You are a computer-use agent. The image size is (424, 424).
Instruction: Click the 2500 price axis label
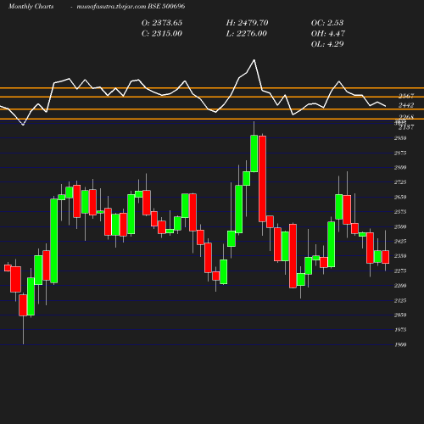pyautogui.click(x=400, y=226)
